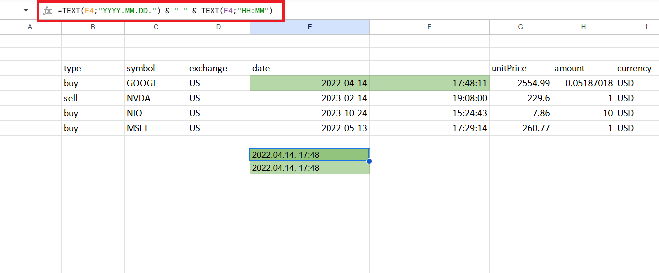
Task: Click the time cell 17:48:11
Action: pos(429,83)
